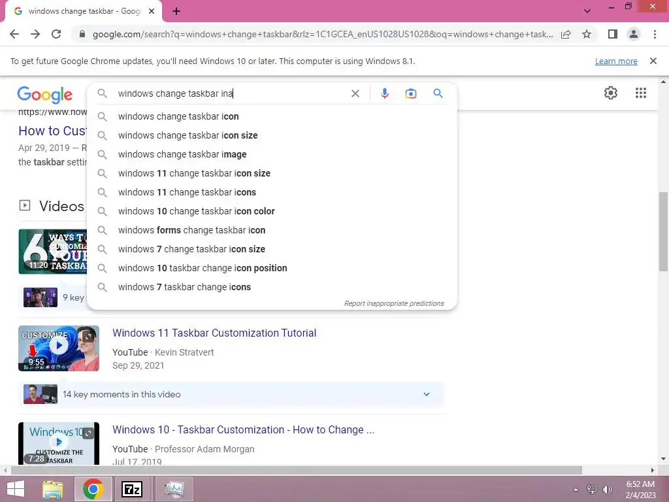669x502 pixels.
Task: Reload the current page
Action: (x=56, y=34)
